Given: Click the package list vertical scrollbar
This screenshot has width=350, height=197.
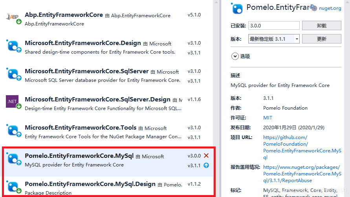Looking at the screenshot, I should 216,98.
